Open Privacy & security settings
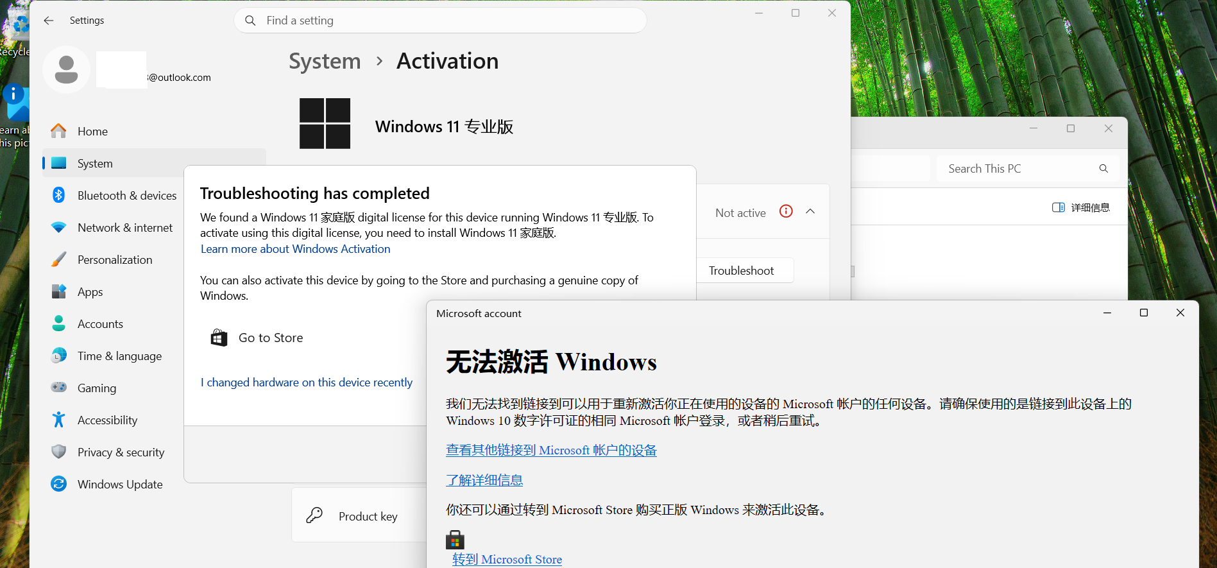Screen dimensions: 1217x568 click(x=114, y=452)
